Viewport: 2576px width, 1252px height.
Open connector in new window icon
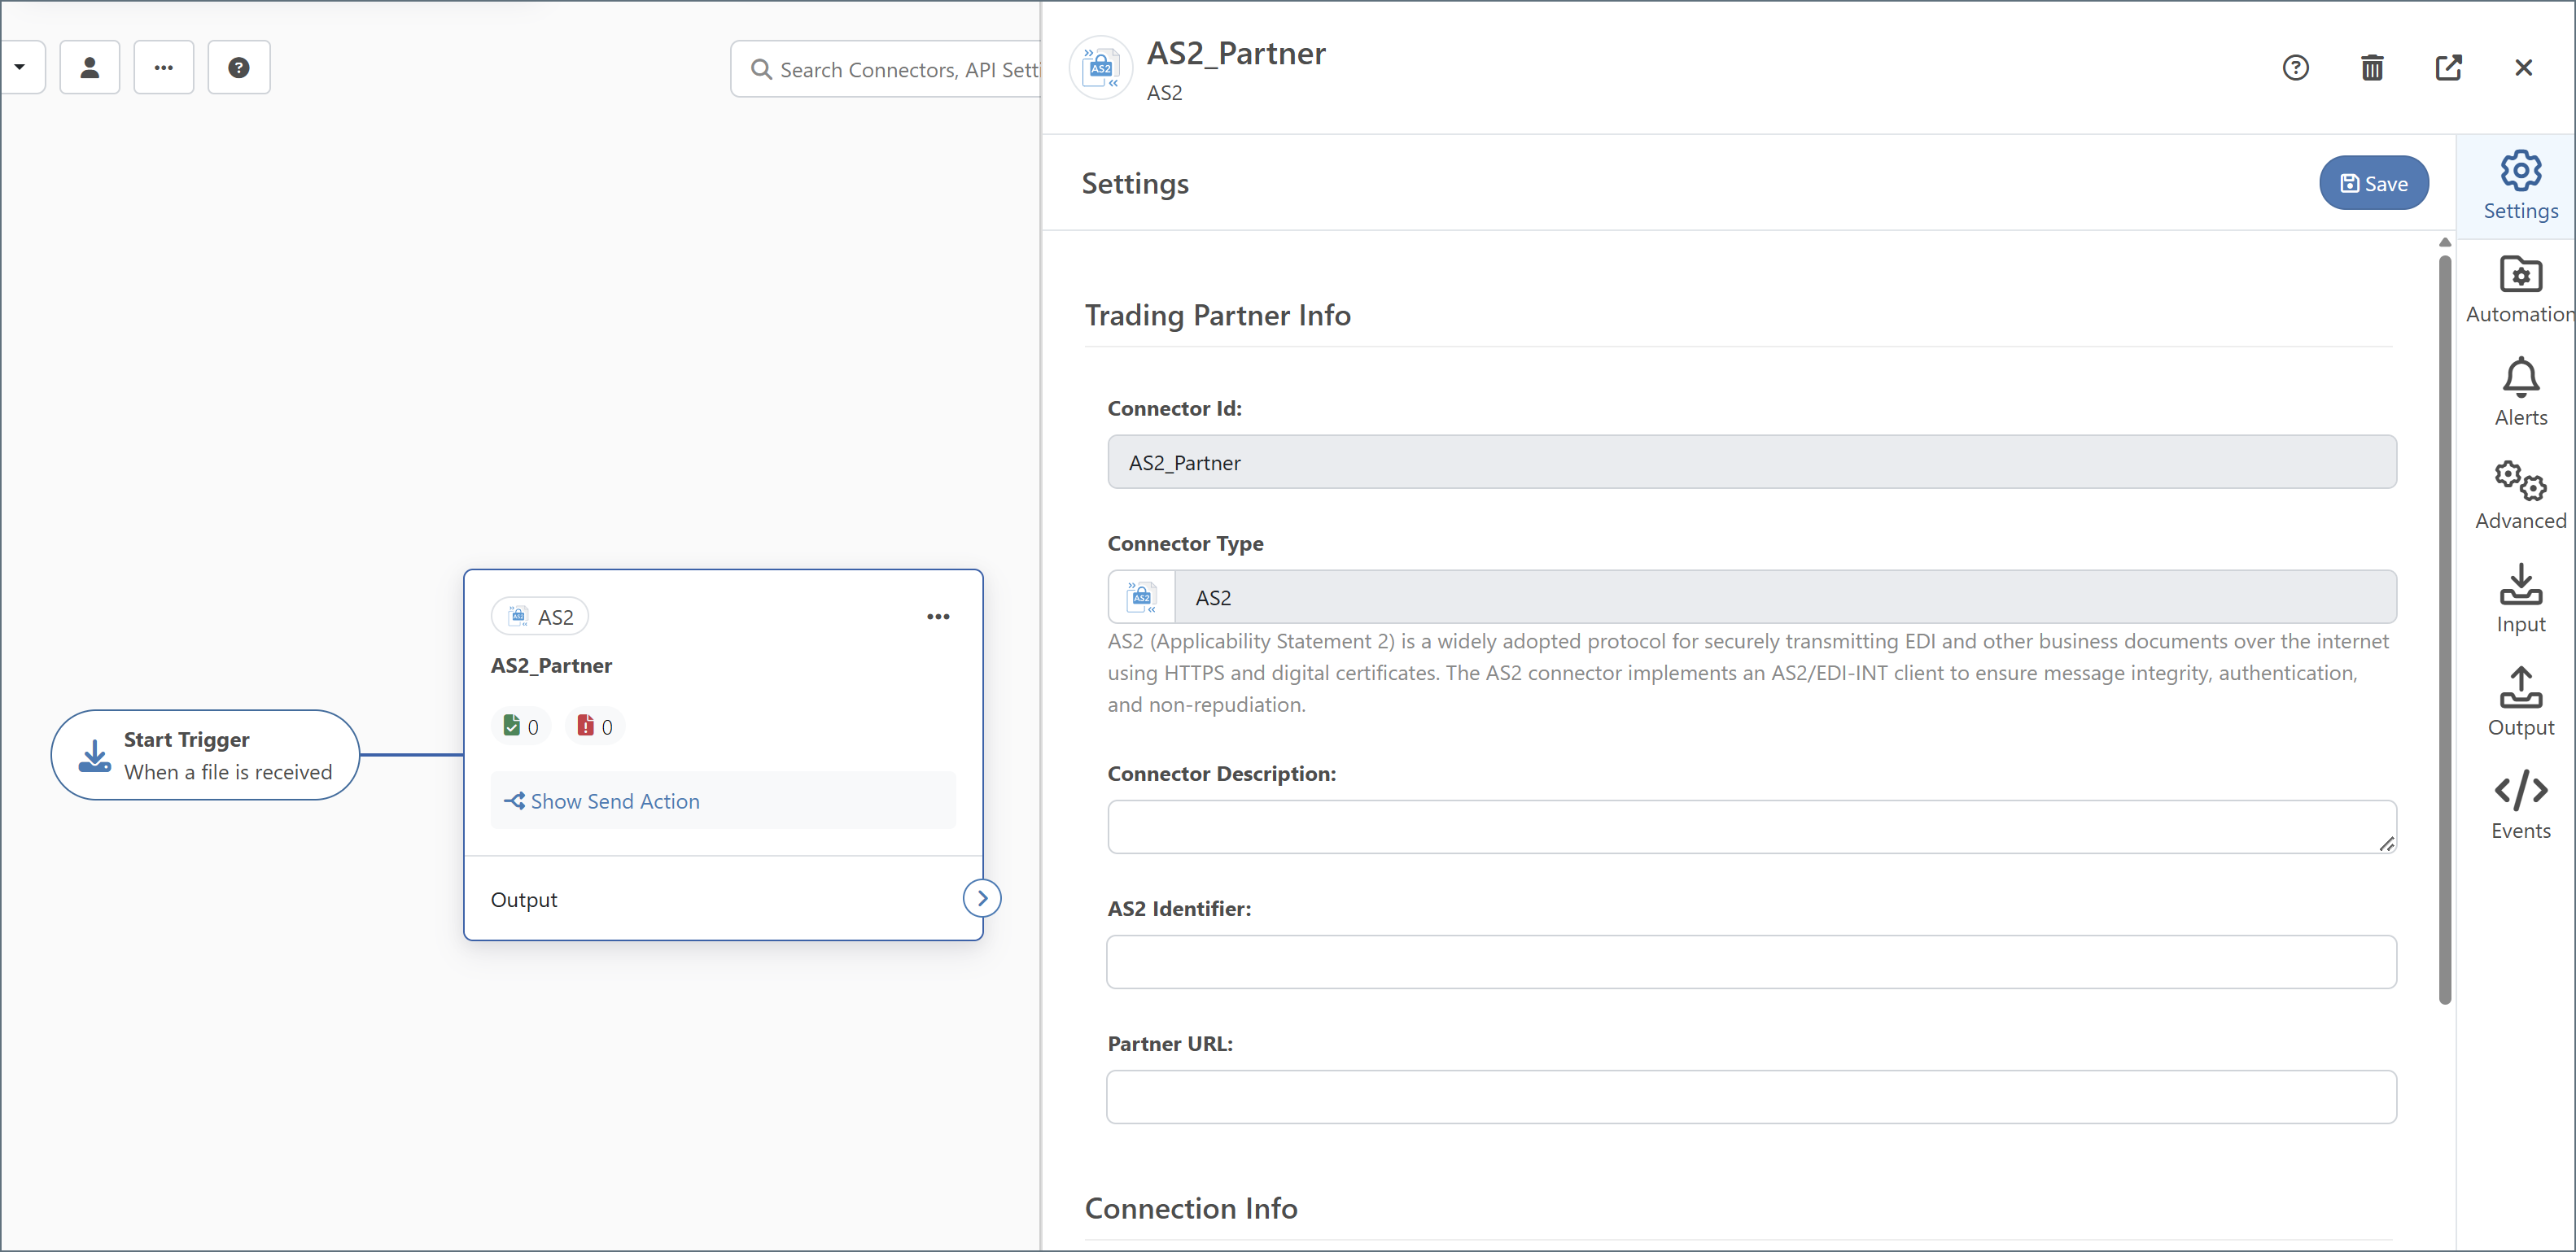(x=2447, y=68)
